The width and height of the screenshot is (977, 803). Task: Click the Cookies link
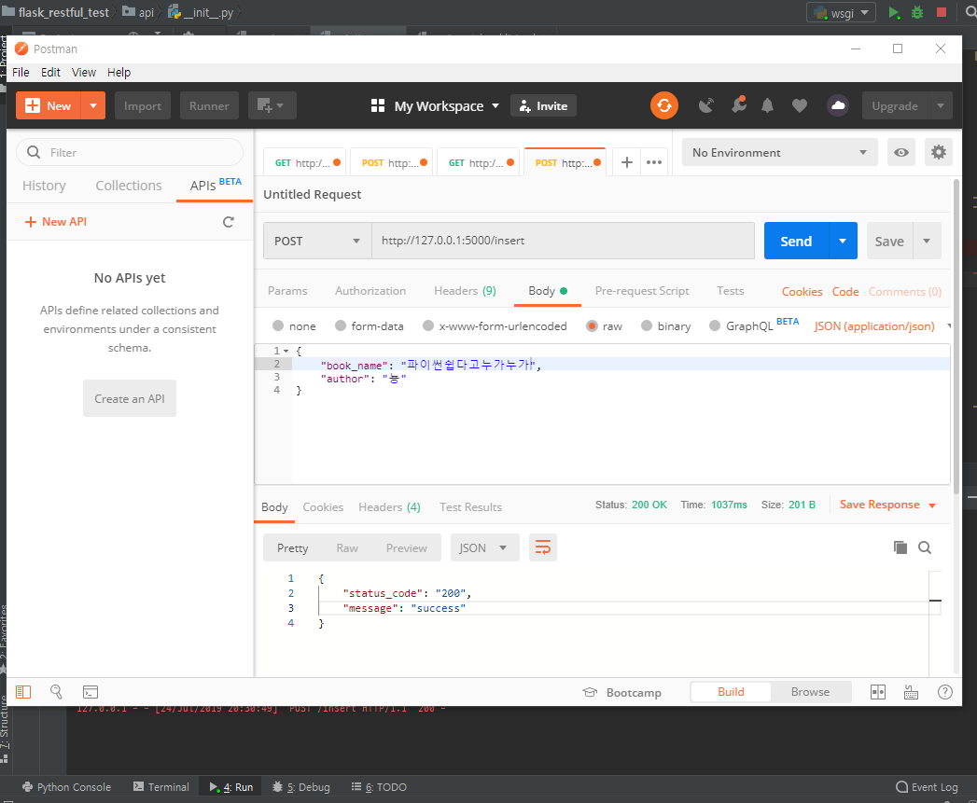click(x=802, y=291)
